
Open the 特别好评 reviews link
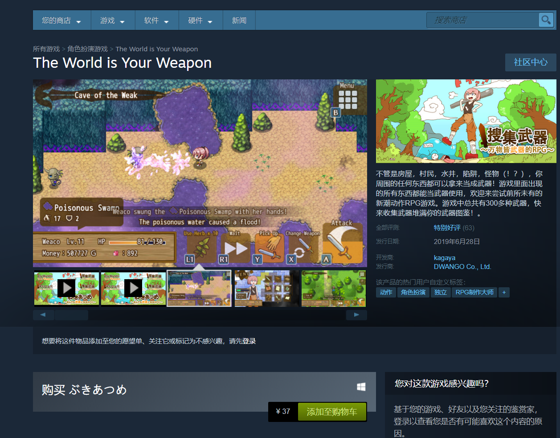pos(447,227)
